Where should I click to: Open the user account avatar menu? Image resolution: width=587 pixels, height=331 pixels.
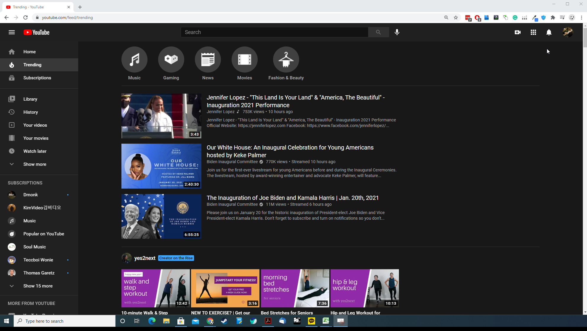click(567, 32)
